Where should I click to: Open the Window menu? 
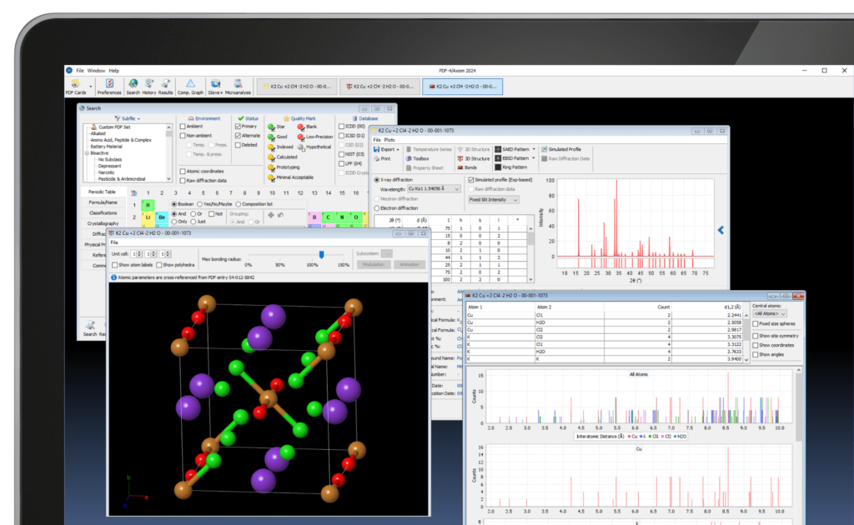pos(97,71)
